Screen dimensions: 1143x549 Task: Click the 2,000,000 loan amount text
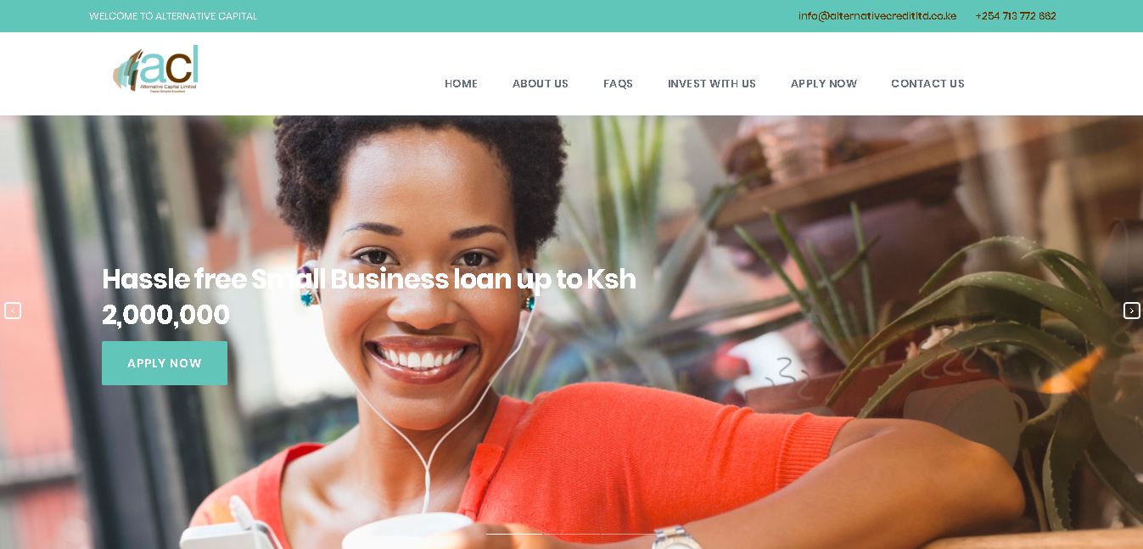165,315
